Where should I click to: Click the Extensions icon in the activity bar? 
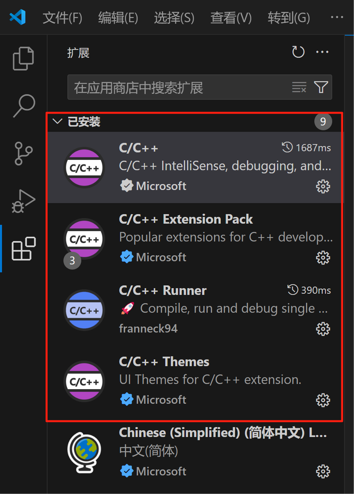point(23,249)
